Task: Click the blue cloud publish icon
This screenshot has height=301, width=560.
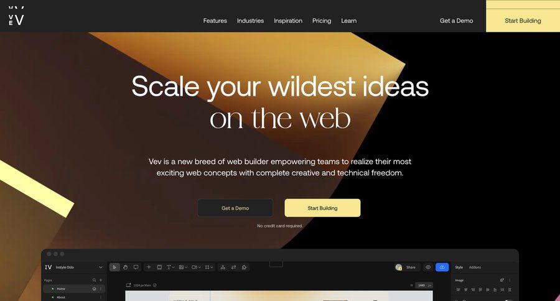Action: (442, 267)
